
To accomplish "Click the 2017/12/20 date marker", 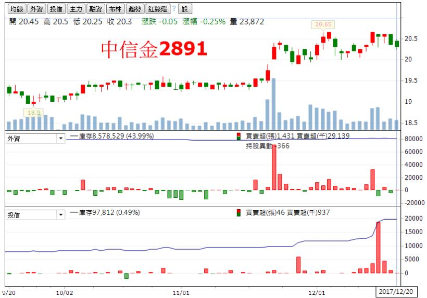I will click(x=396, y=292).
